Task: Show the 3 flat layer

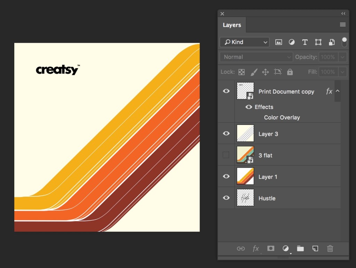Action: [x=226, y=155]
